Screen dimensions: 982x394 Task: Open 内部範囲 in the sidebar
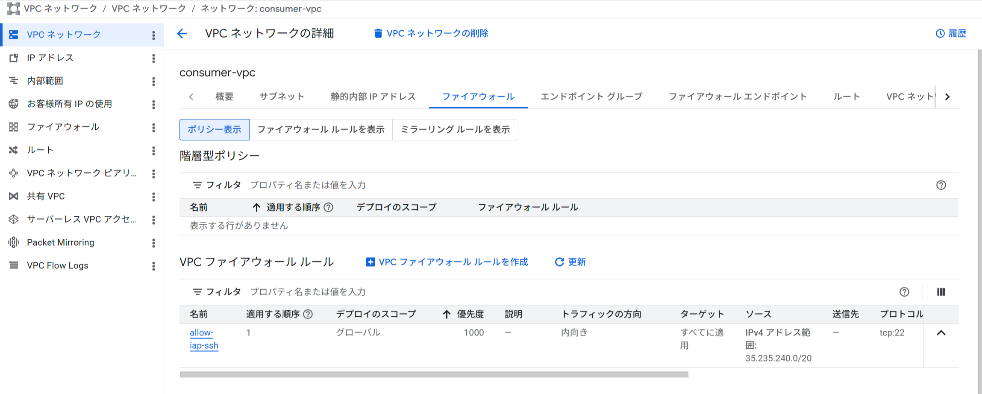pyautogui.click(x=45, y=81)
